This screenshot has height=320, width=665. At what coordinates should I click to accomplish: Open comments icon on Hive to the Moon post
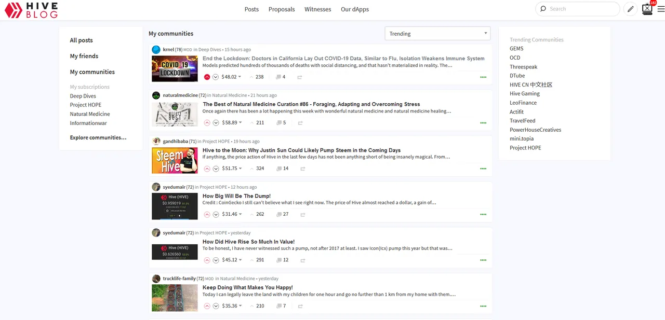click(x=279, y=169)
